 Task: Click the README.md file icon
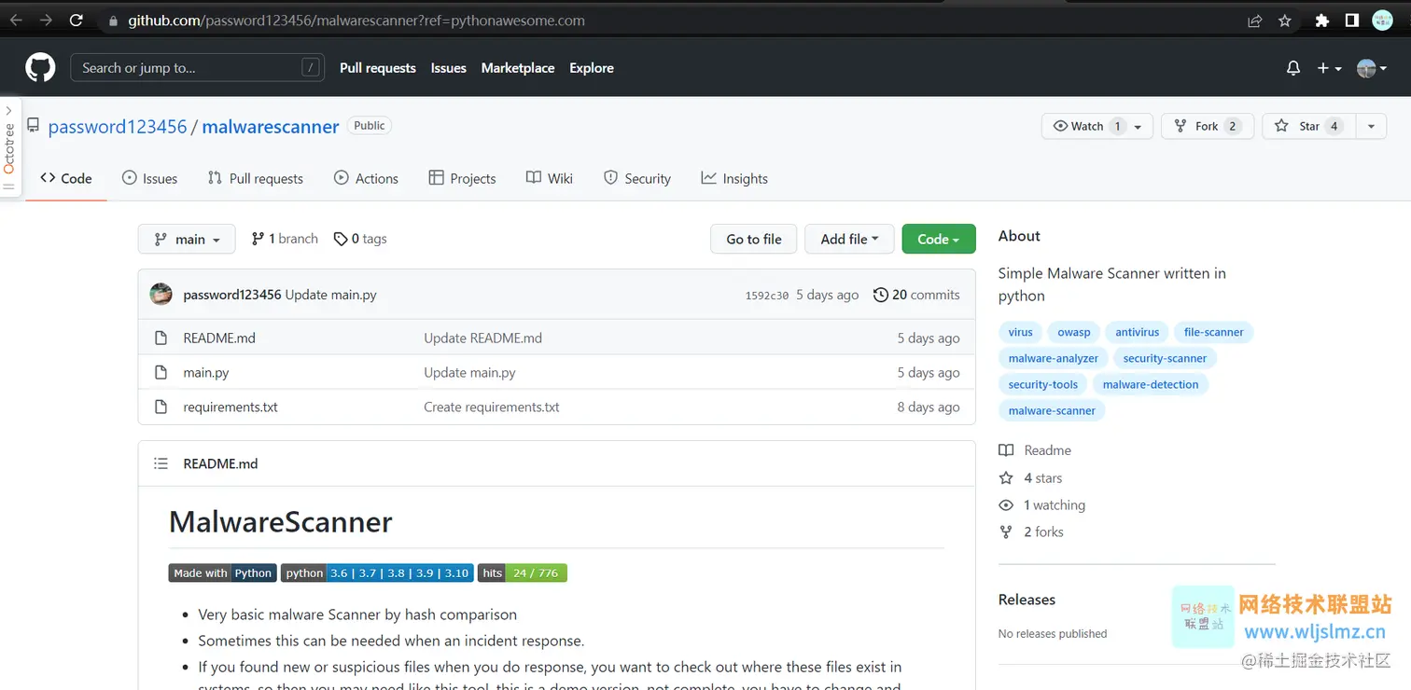pyautogui.click(x=161, y=338)
